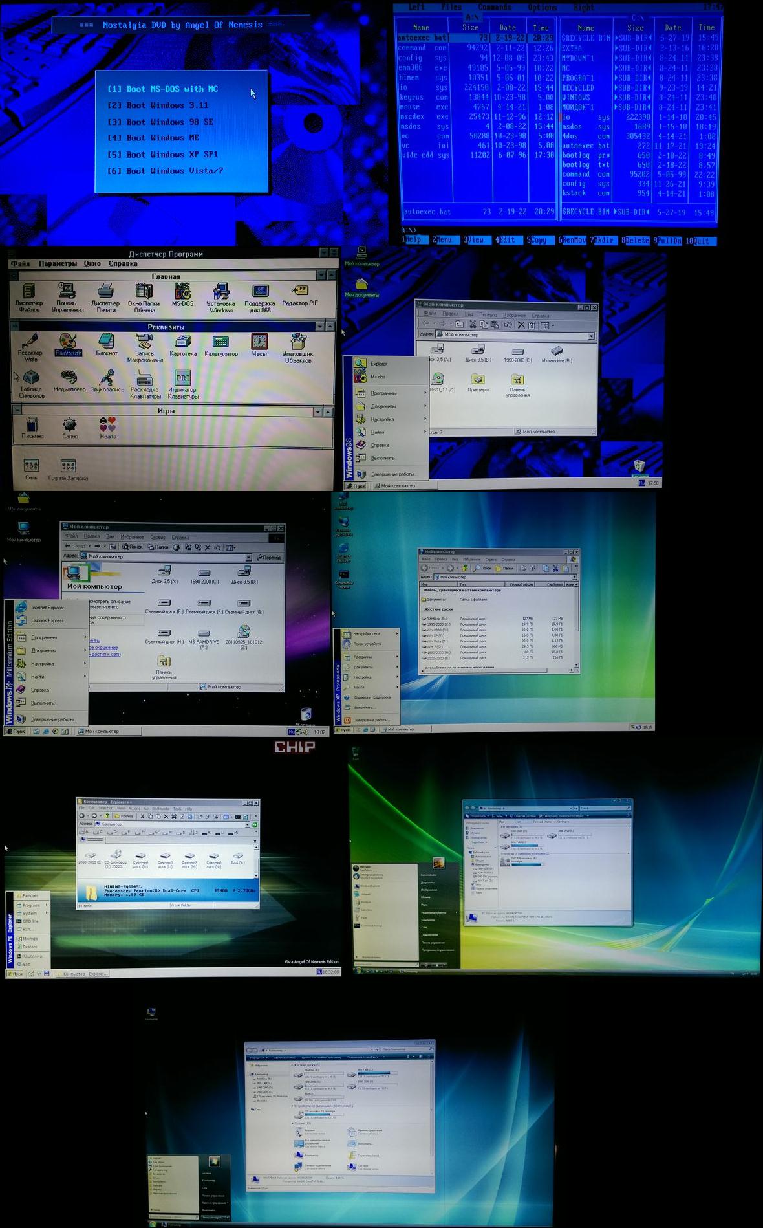Open the Принтеры folder in Windows 98 window

coord(478,383)
